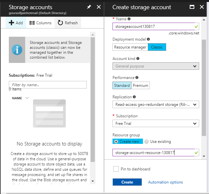
Task: Click the info icon next to Name
Action: click(x=129, y=19)
